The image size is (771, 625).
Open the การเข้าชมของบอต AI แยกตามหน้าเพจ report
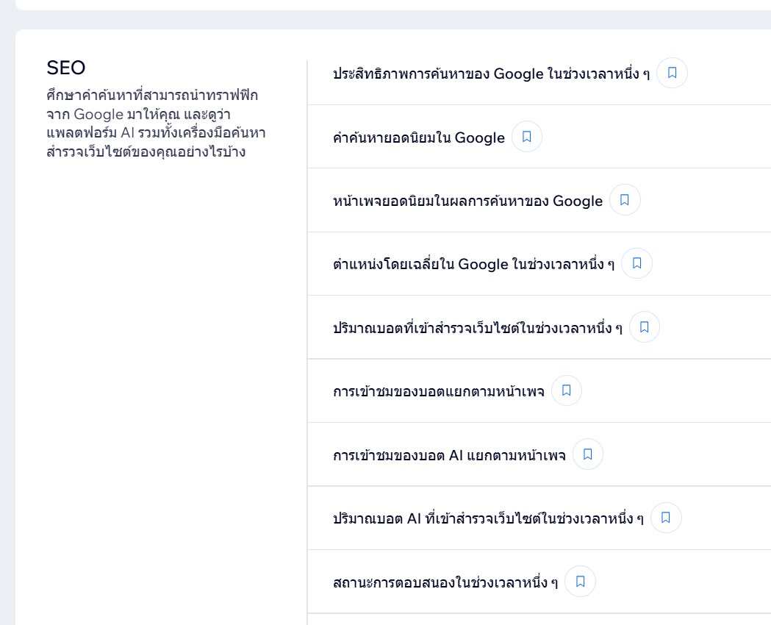[x=449, y=455]
